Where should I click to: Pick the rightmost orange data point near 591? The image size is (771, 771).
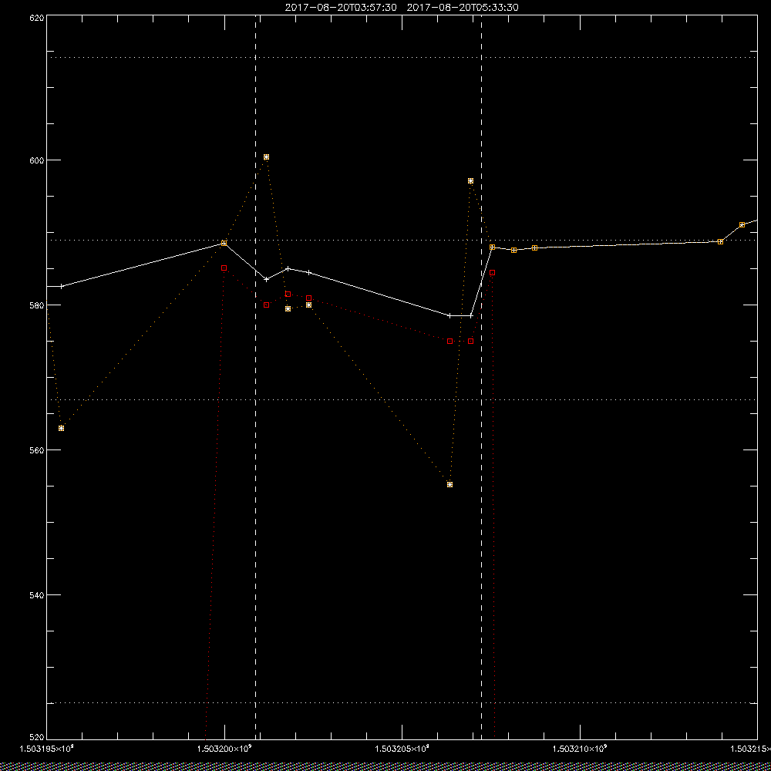[x=742, y=224]
